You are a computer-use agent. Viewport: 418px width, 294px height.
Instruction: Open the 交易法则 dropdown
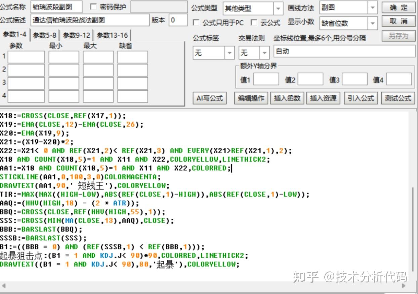pos(265,53)
